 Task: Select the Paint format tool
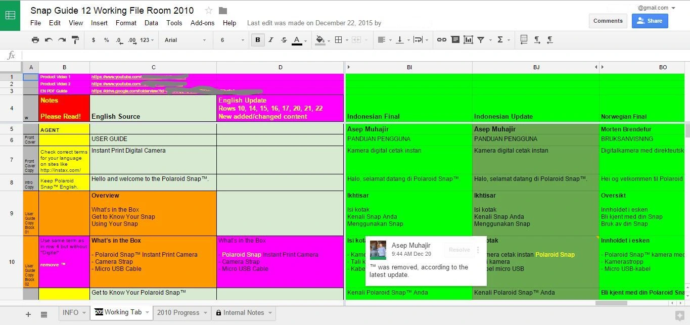tap(75, 40)
